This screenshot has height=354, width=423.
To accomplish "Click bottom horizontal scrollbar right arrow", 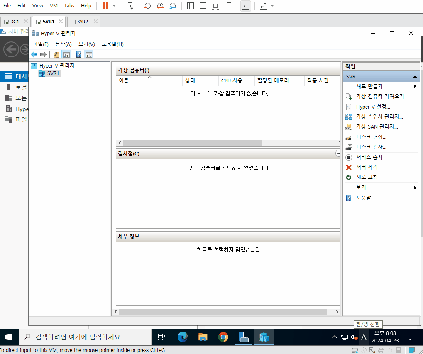I will 337,312.
